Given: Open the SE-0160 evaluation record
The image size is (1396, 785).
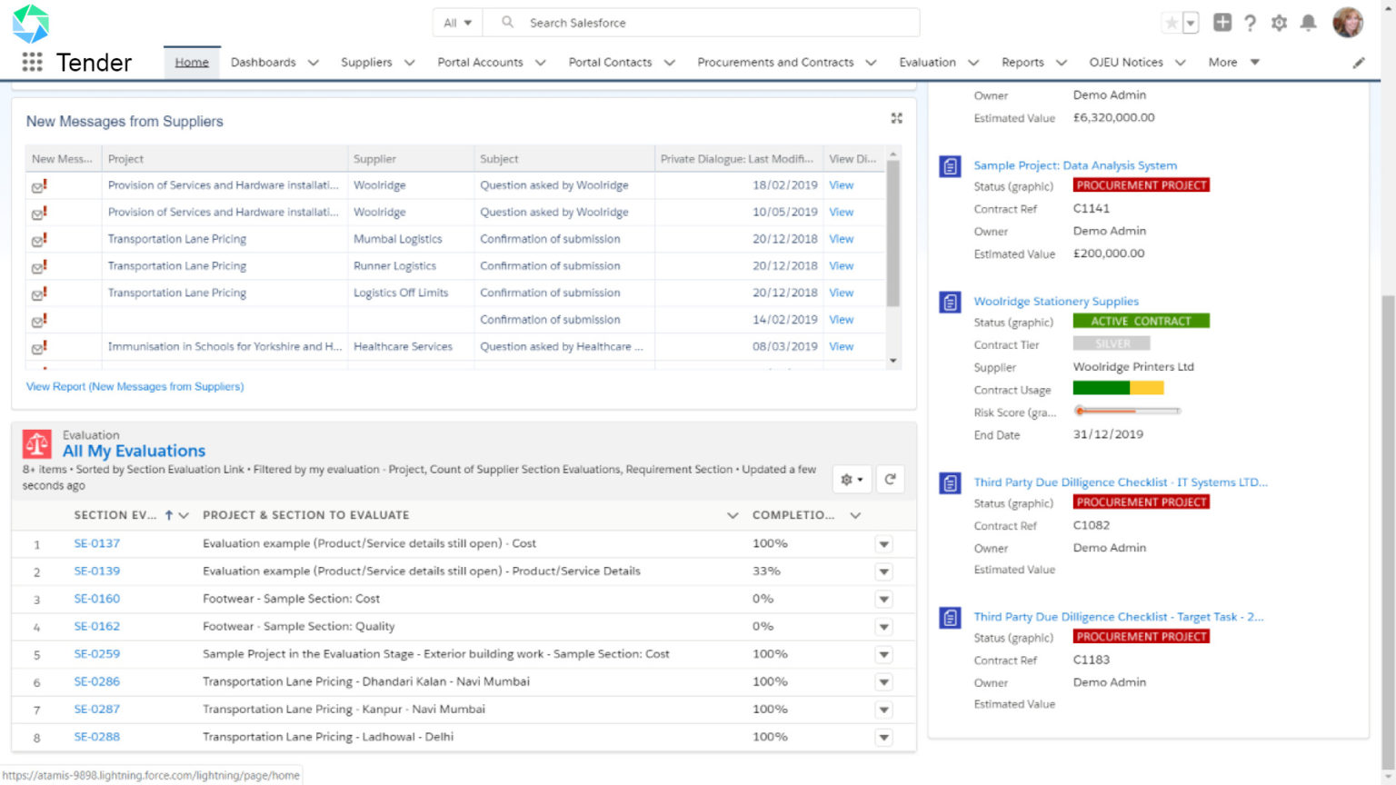Looking at the screenshot, I should point(96,599).
